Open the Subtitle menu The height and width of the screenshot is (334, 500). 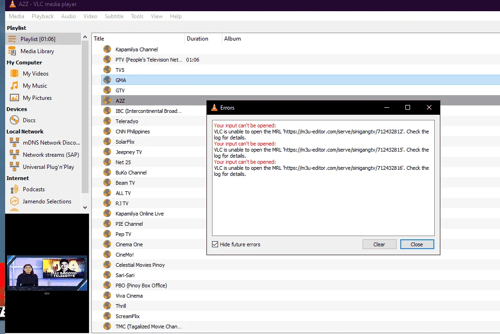(114, 16)
